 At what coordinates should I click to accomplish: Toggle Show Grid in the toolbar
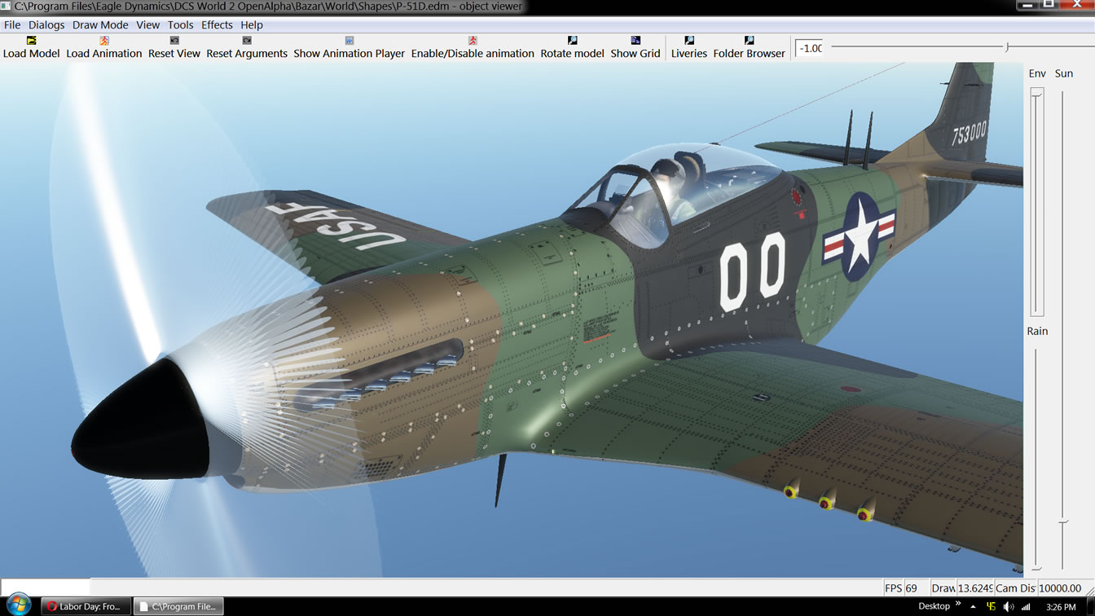(635, 41)
